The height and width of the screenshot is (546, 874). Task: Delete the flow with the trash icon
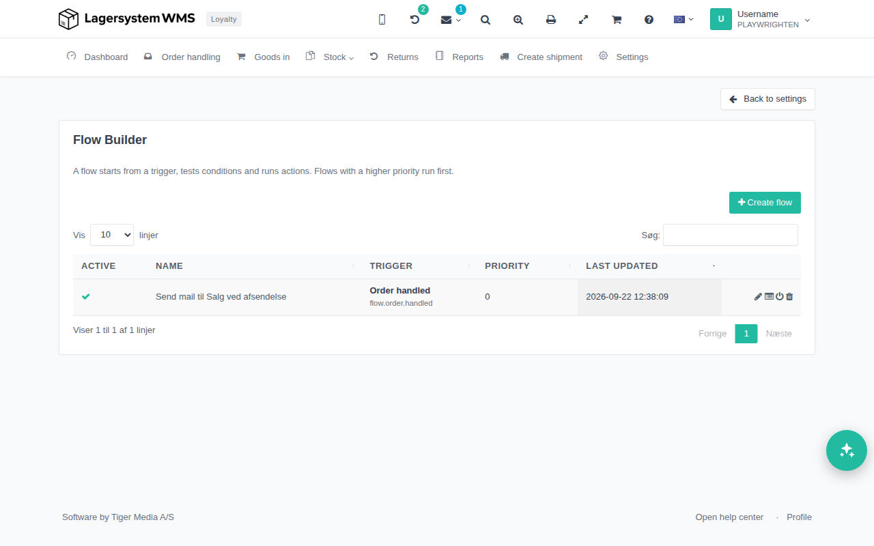coord(790,297)
